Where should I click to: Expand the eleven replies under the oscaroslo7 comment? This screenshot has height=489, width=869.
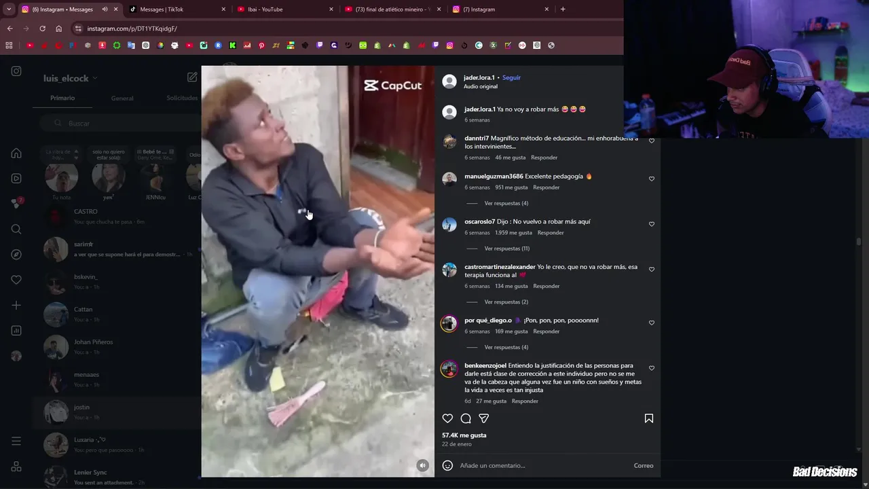click(x=507, y=249)
